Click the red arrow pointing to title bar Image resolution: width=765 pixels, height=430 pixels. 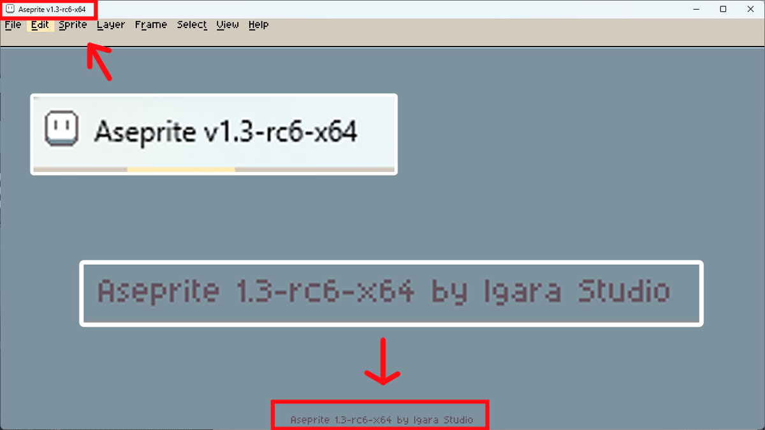point(99,61)
